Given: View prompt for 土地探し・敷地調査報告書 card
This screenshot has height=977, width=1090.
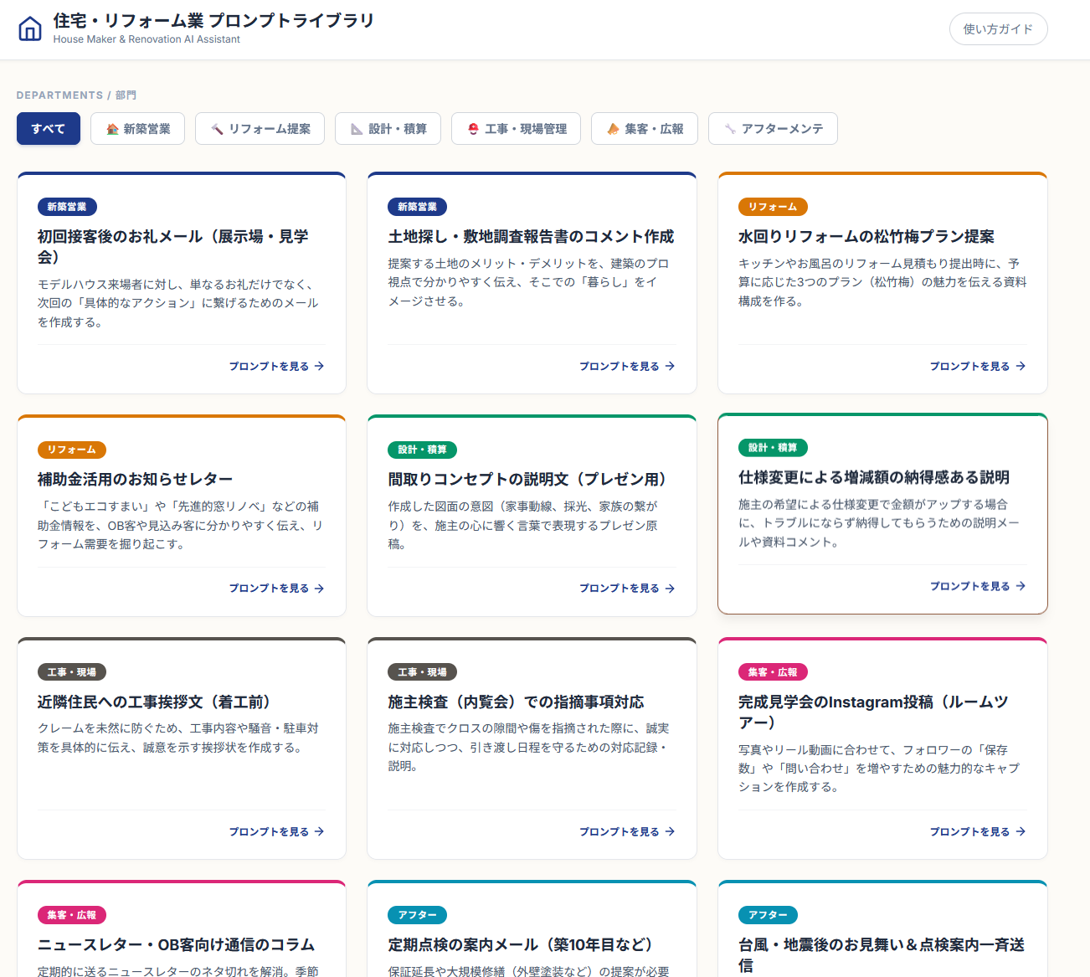Looking at the screenshot, I should [x=626, y=367].
